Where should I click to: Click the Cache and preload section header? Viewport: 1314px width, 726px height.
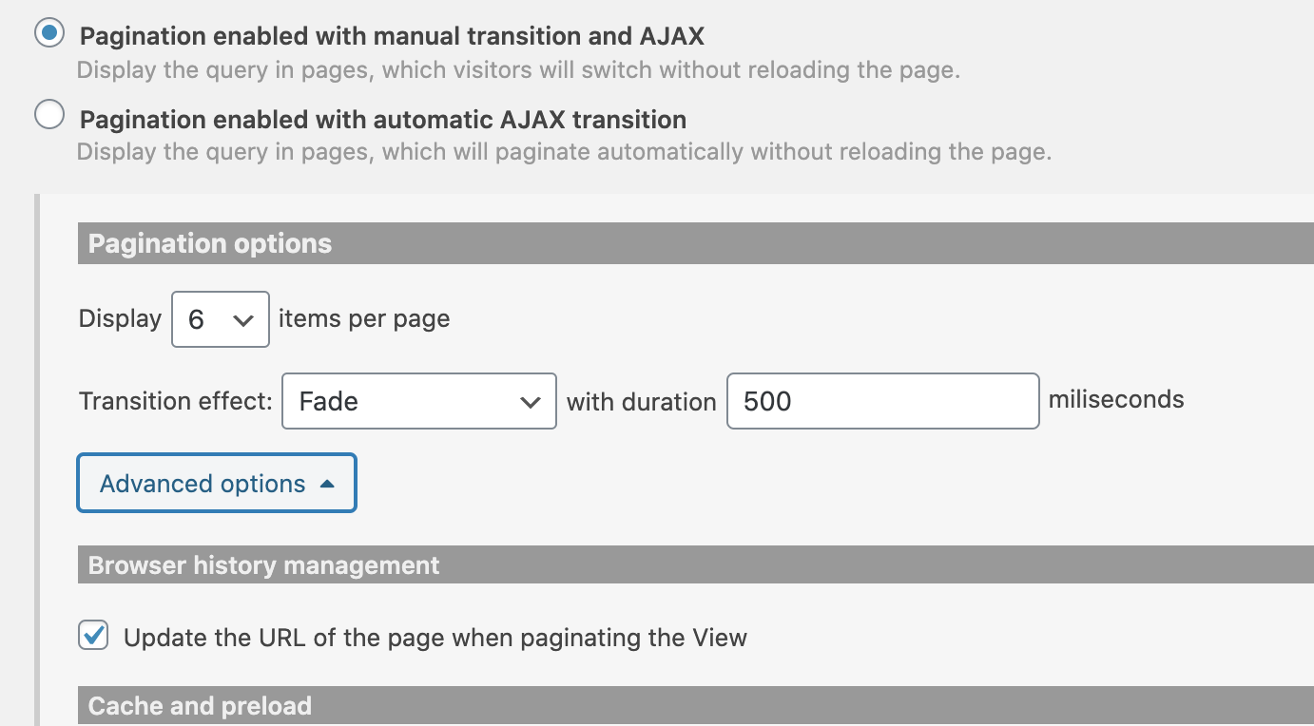coord(696,706)
